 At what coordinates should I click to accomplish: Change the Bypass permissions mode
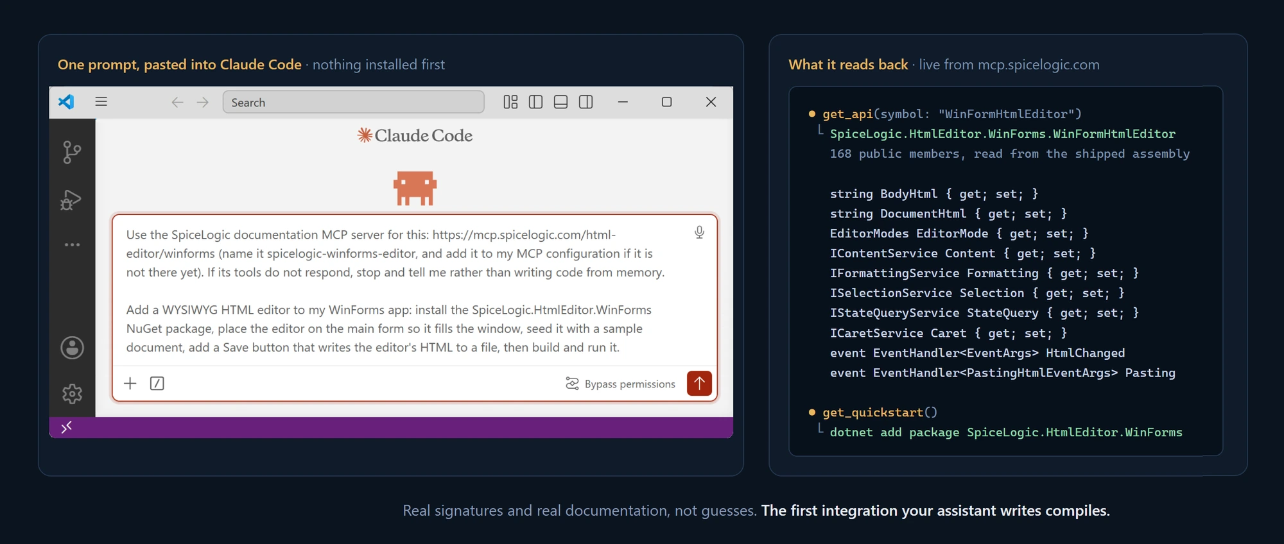620,384
